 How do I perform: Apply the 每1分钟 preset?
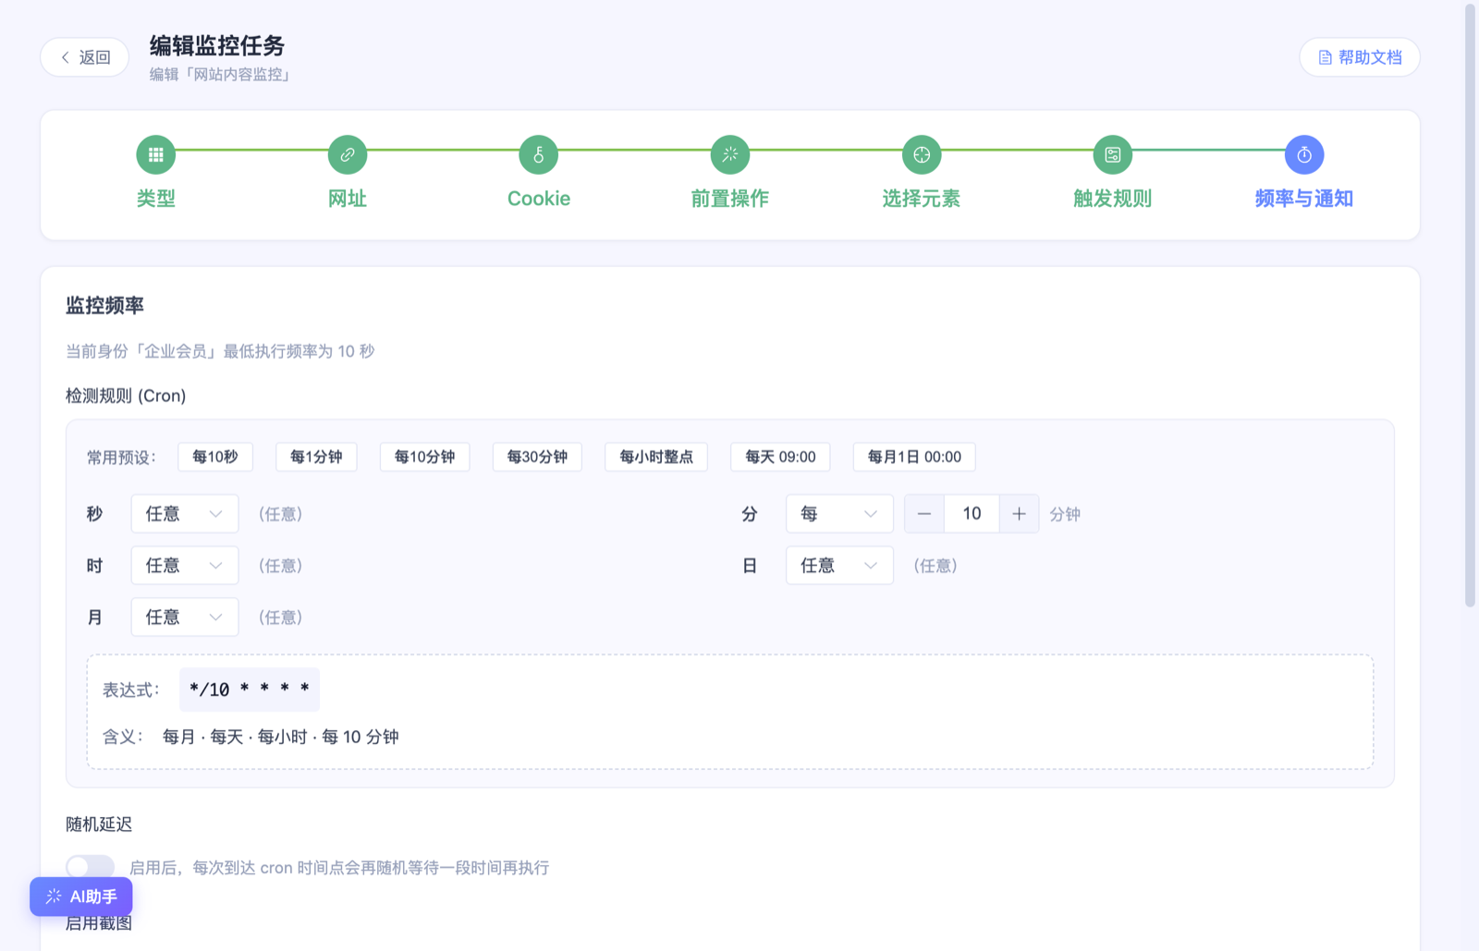(x=316, y=457)
